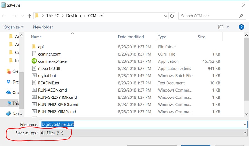
Task: Click the New folder button
Action: 43,27
